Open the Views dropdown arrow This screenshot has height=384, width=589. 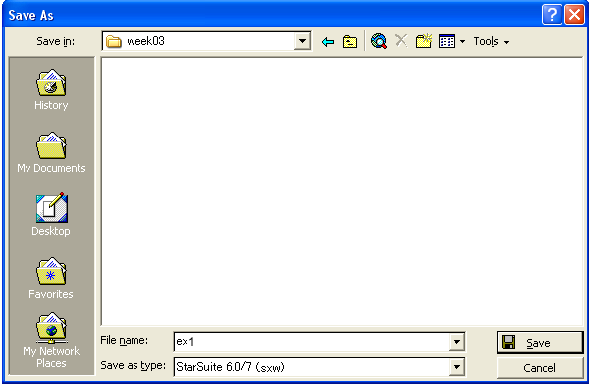click(462, 41)
